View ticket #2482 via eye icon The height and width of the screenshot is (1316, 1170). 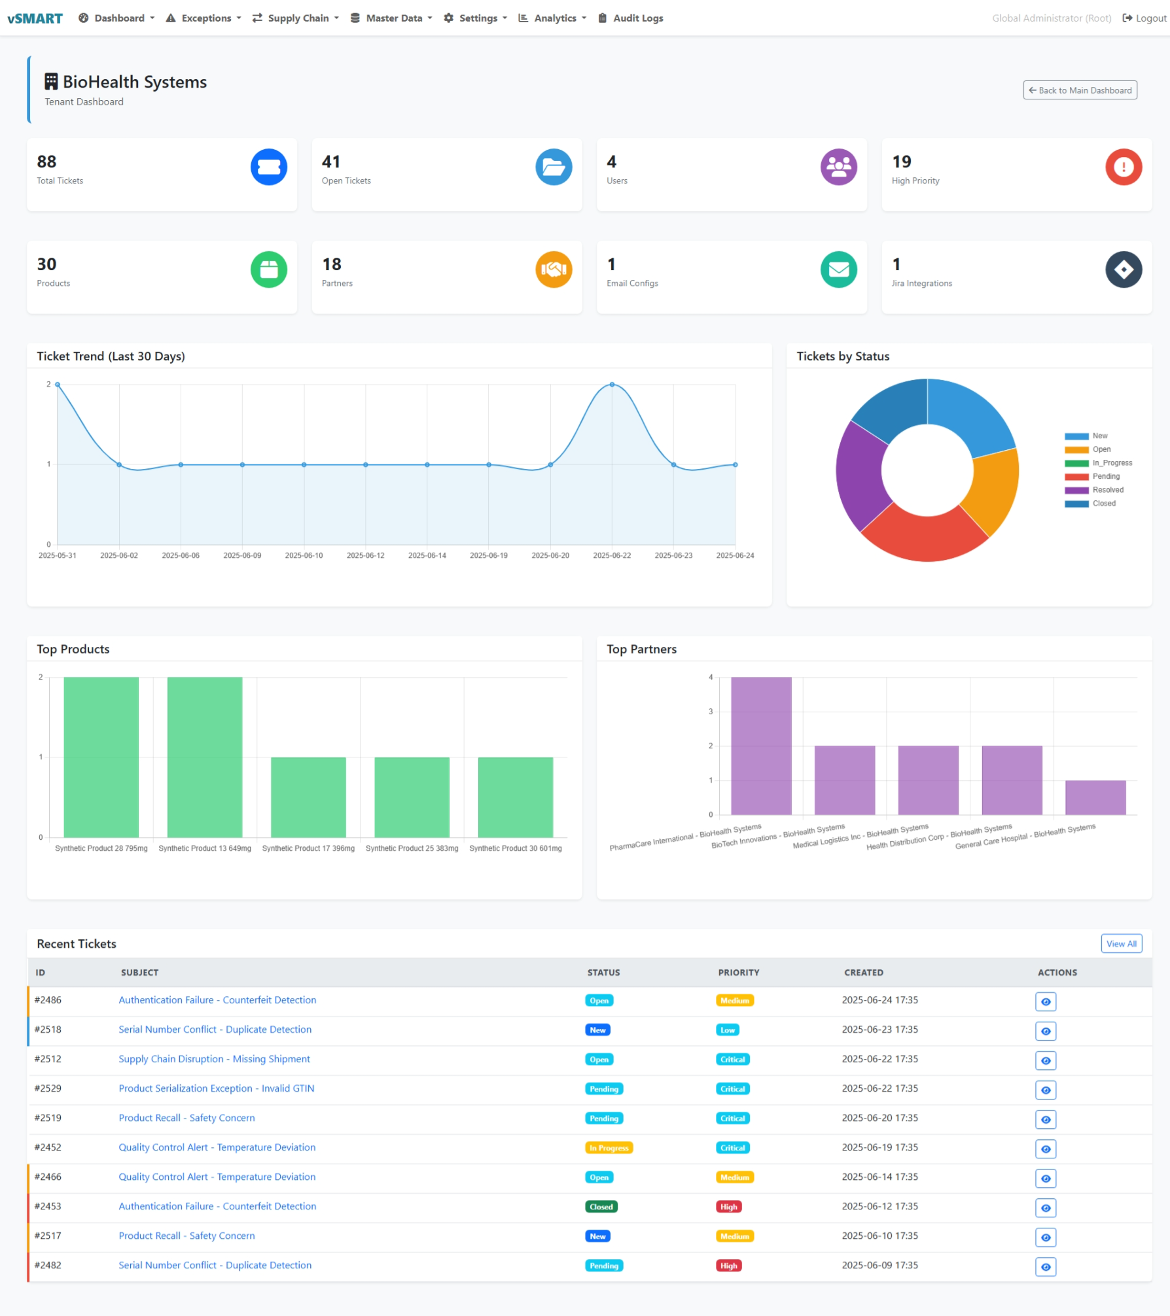pos(1045,1266)
